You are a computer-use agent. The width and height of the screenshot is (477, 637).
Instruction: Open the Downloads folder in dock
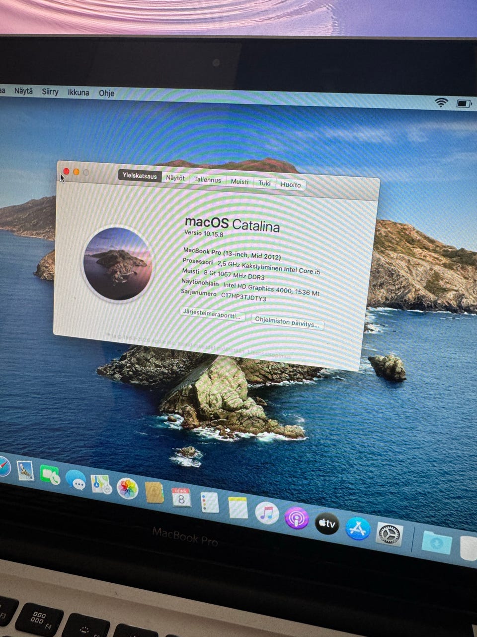(437, 543)
